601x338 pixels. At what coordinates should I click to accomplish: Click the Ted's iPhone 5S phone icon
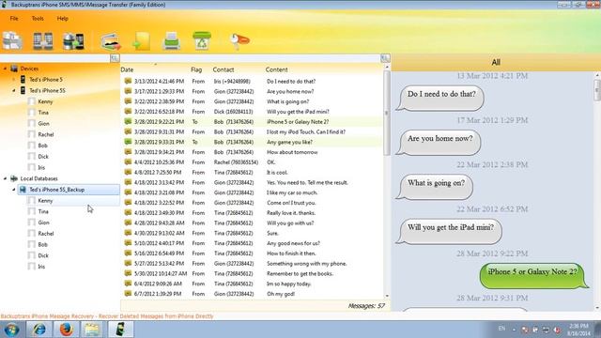pyautogui.click(x=23, y=90)
